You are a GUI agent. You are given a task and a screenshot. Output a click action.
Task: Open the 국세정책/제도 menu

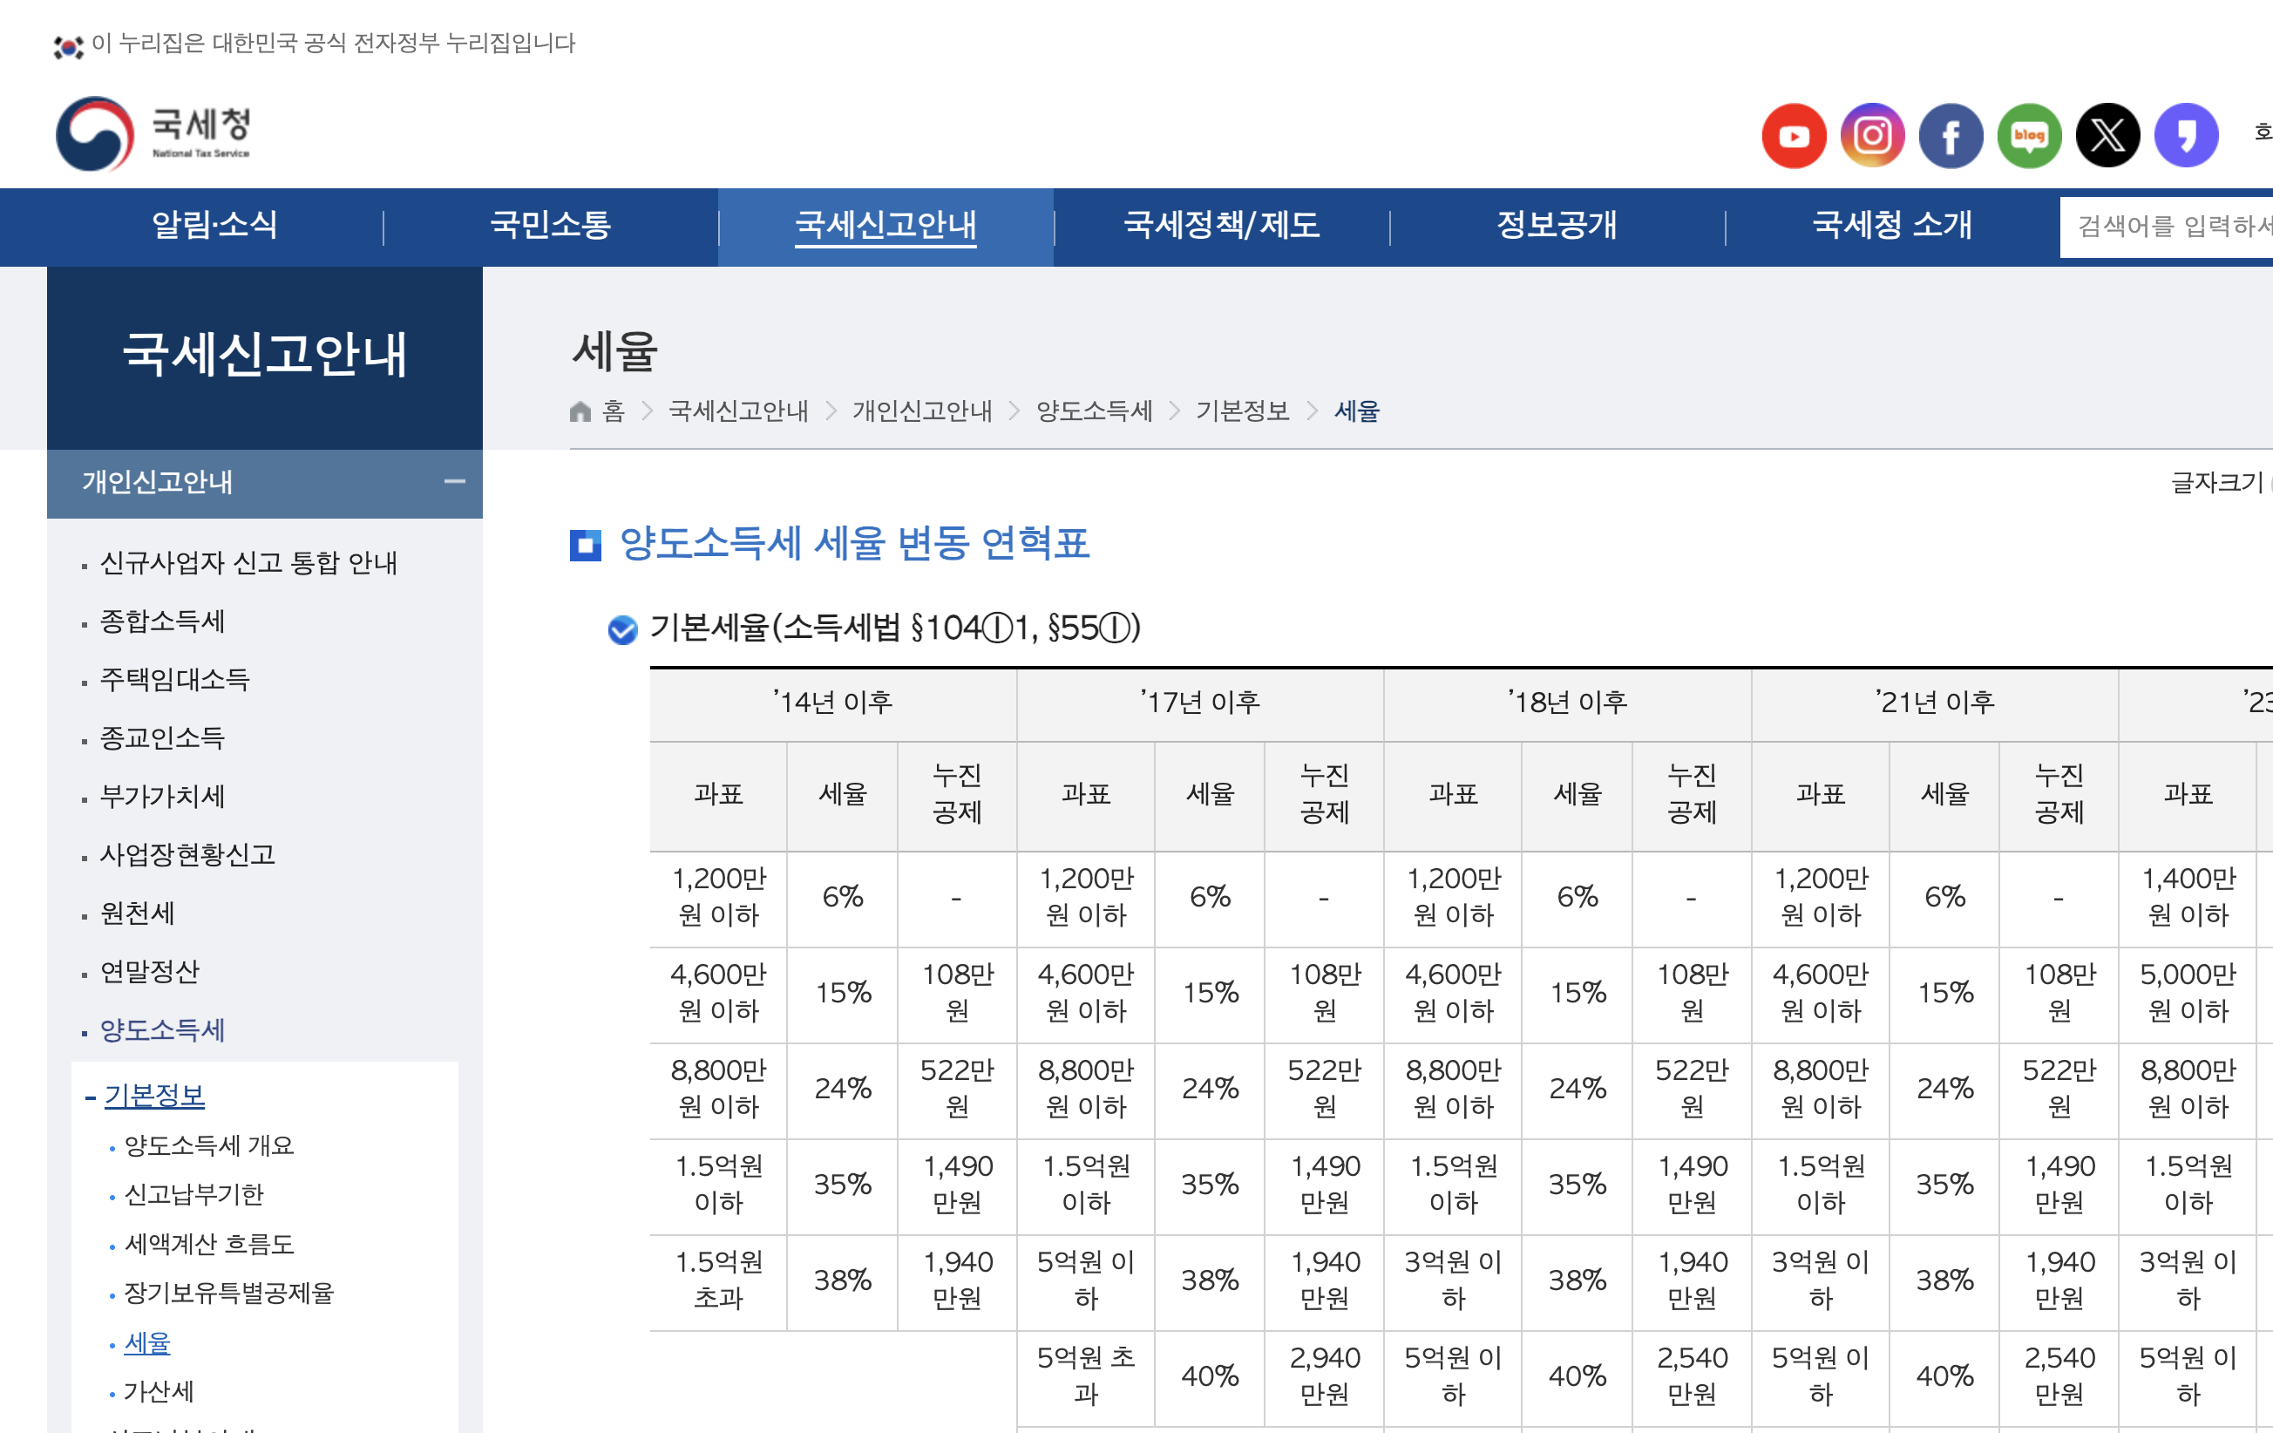point(1220,226)
